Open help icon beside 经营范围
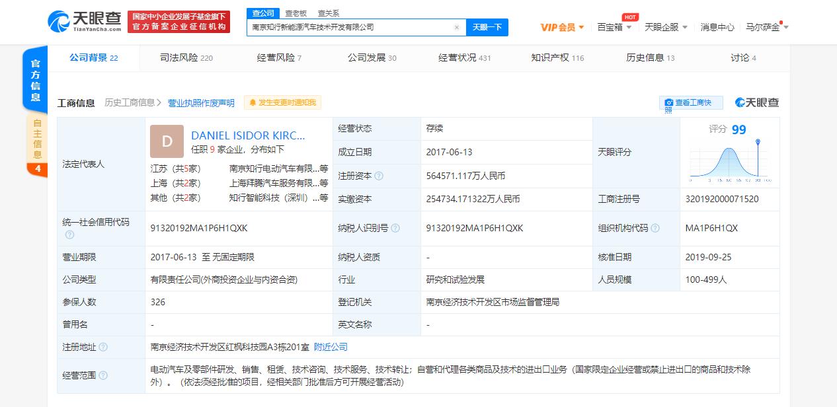This screenshot has height=407, width=837. click(103, 375)
